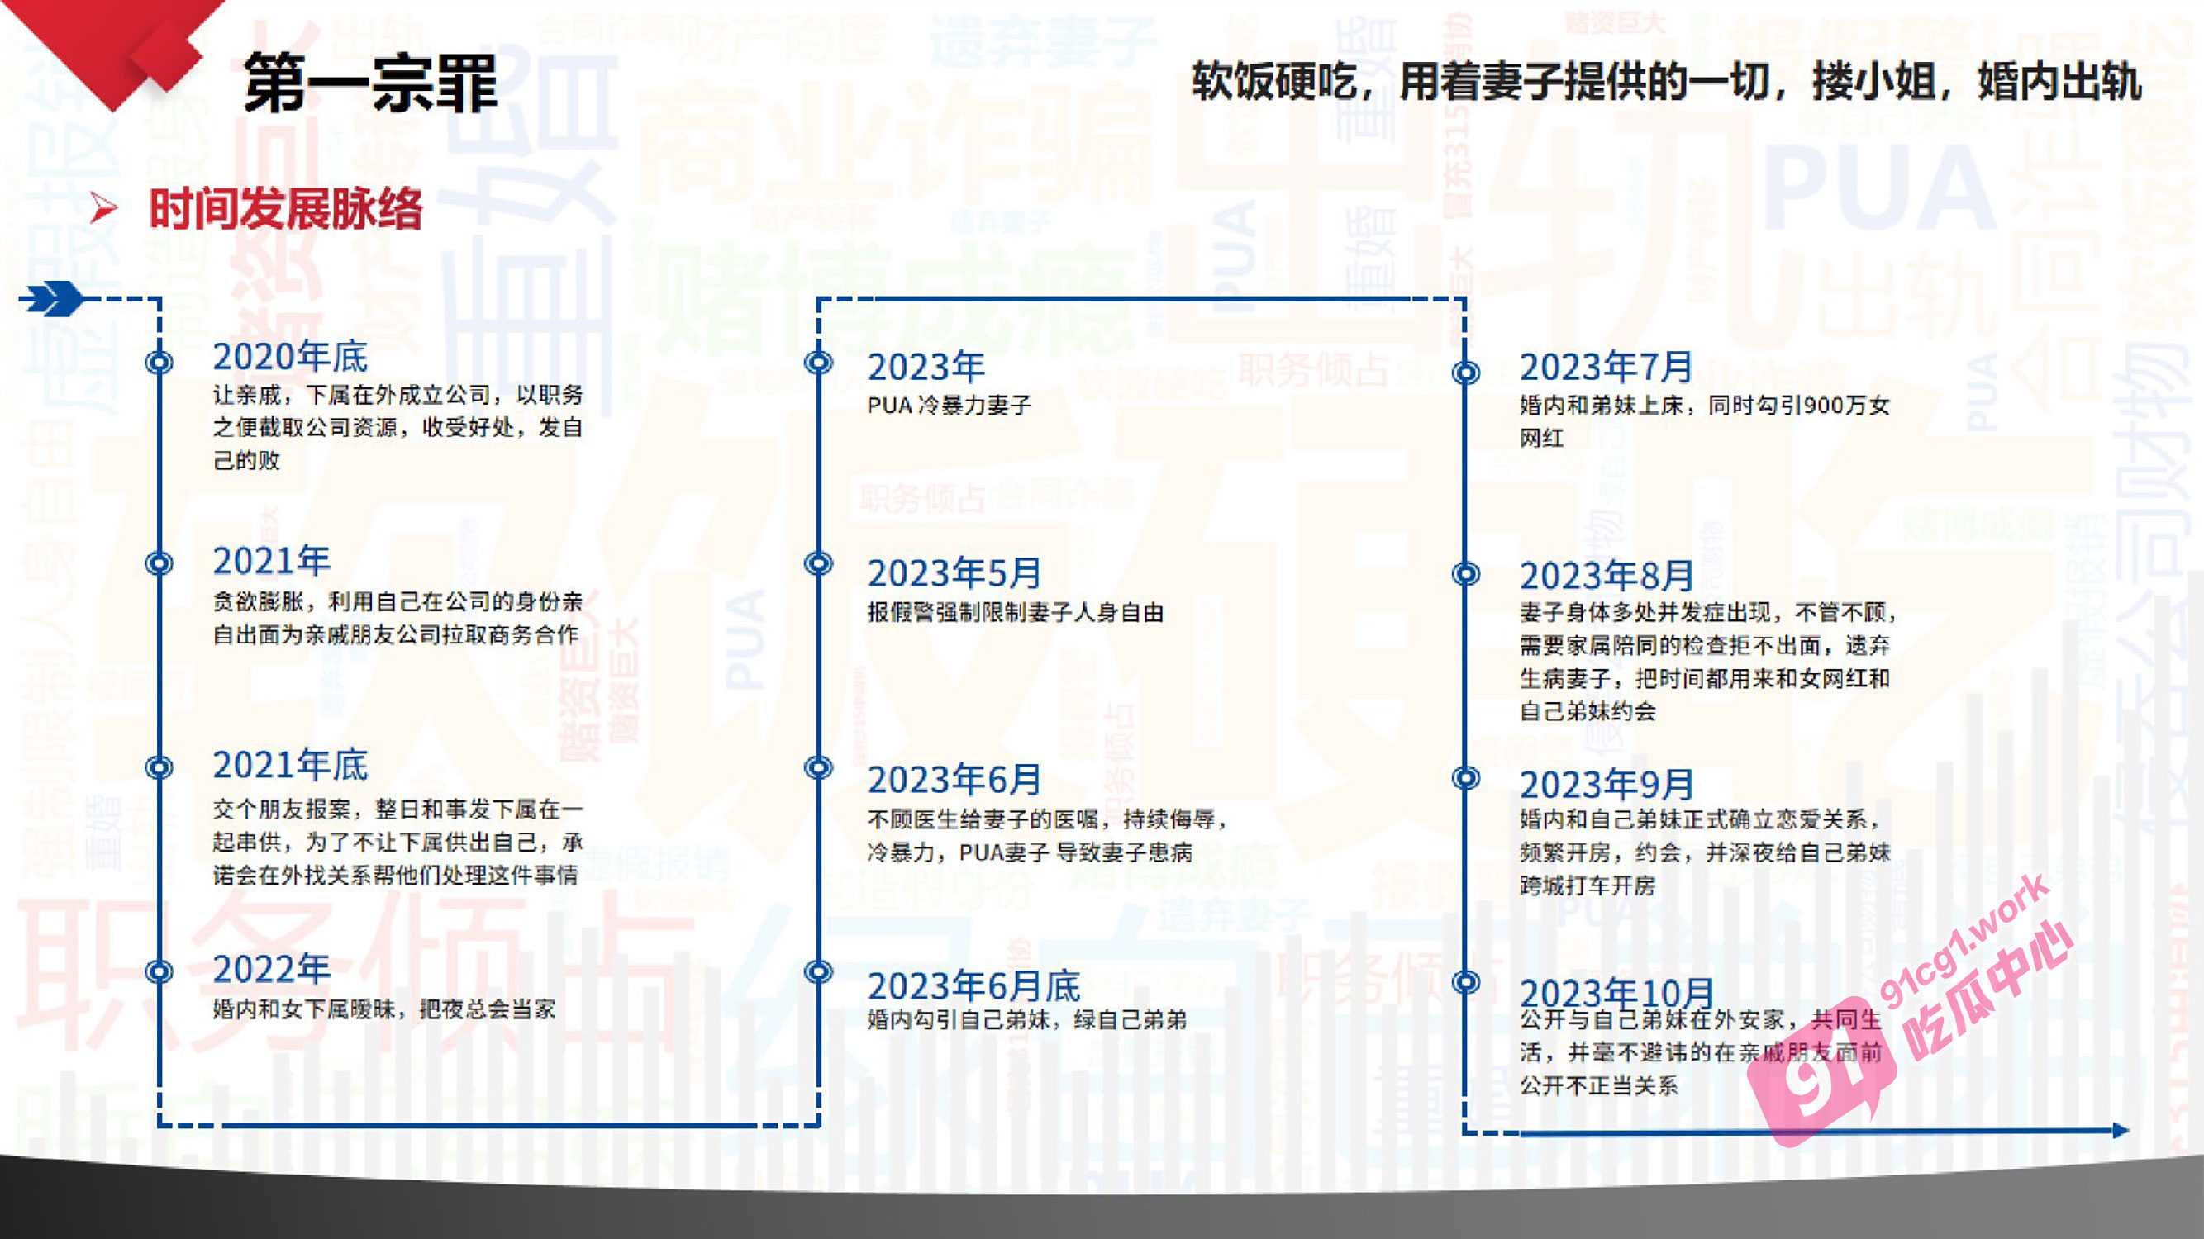This screenshot has width=2204, height=1239.
Task: Select the timeline dot beside 2023年10月
Action: [x=1467, y=982]
